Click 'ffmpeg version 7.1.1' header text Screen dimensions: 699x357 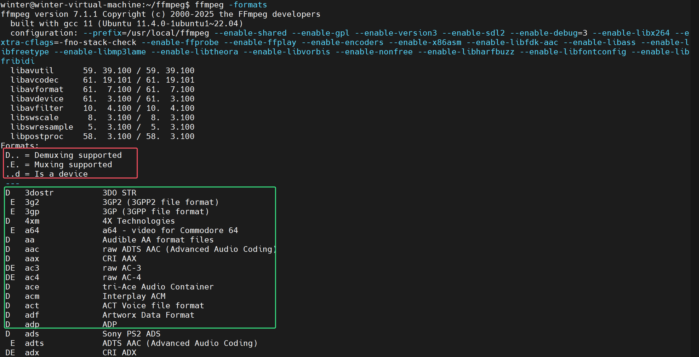click(x=49, y=14)
